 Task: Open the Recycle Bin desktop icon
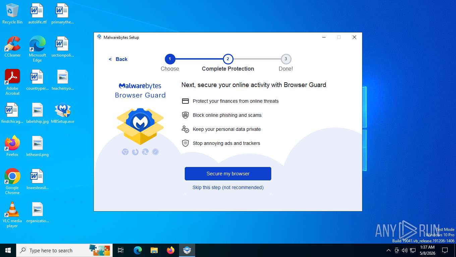(12, 13)
